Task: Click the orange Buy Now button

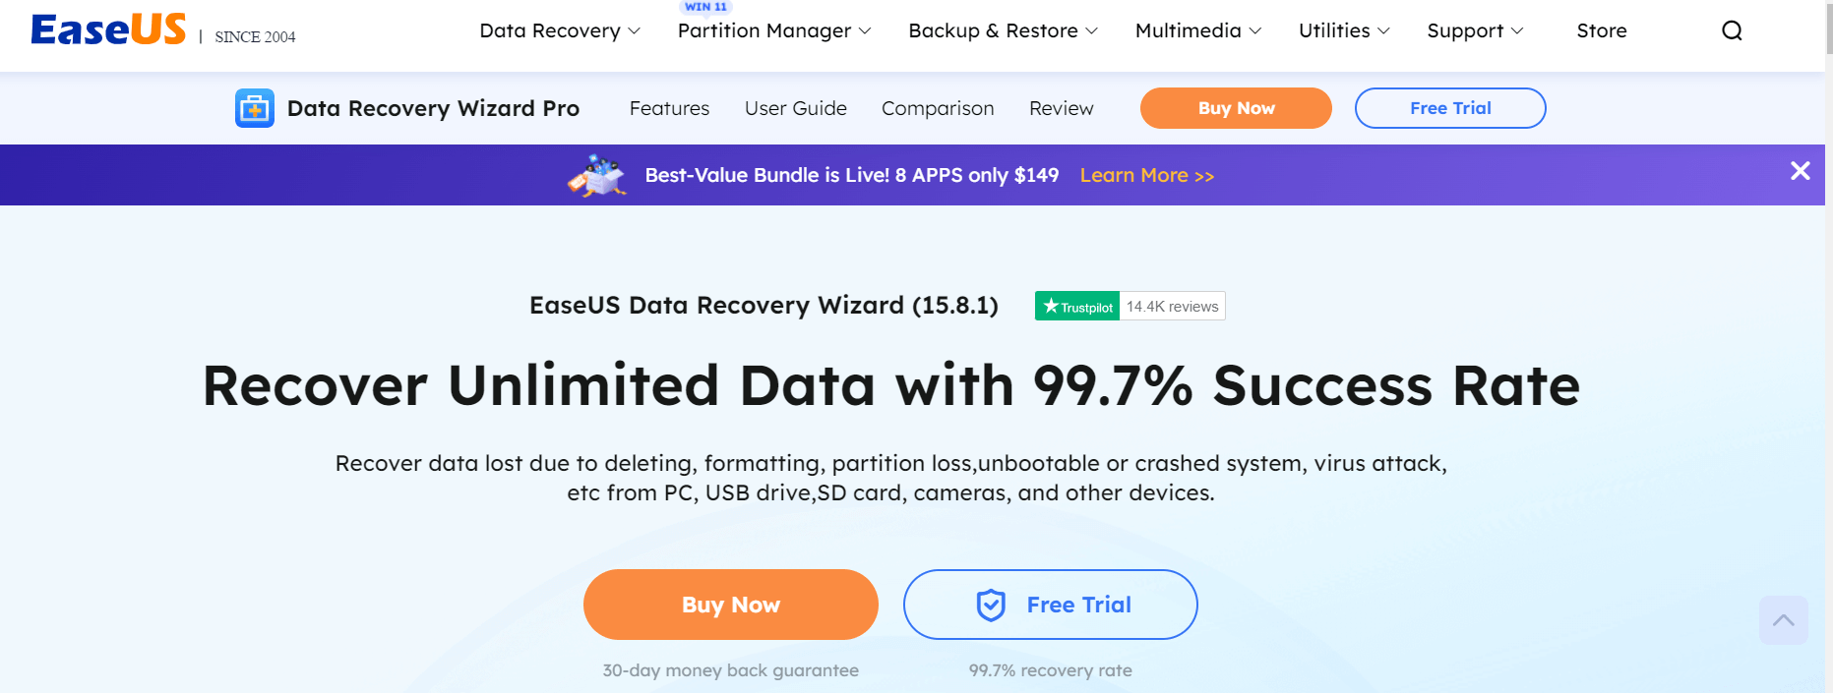Action: click(730, 605)
